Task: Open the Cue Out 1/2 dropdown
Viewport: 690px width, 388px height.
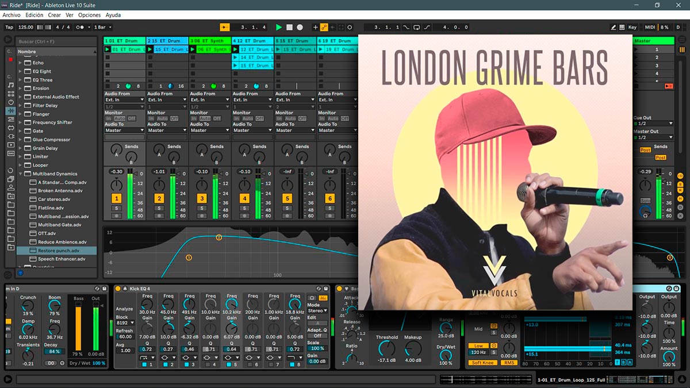Action: pyautogui.click(x=653, y=124)
